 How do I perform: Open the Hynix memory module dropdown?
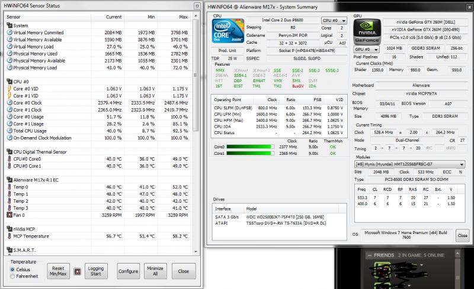point(409,164)
